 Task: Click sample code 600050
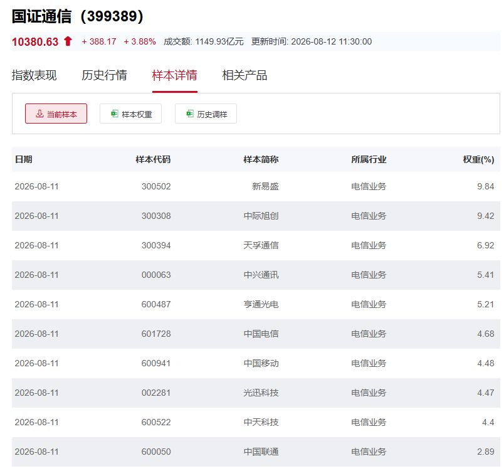156,452
